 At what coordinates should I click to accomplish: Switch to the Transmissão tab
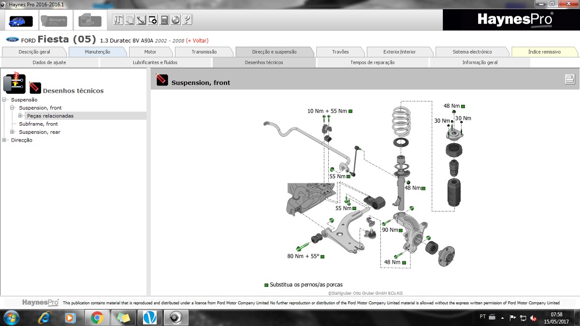pyautogui.click(x=204, y=52)
